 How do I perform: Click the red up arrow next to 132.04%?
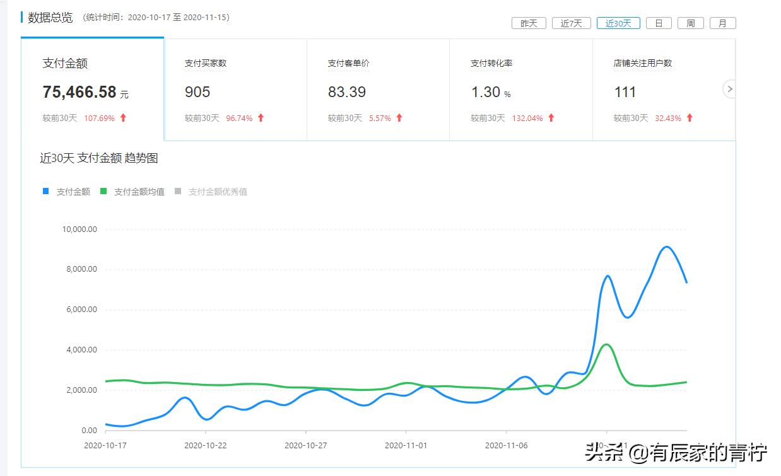coord(550,118)
